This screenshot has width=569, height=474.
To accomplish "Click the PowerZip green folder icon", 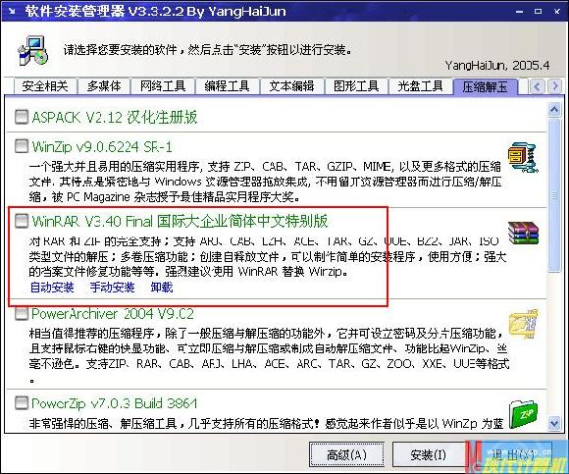I will pos(523,414).
